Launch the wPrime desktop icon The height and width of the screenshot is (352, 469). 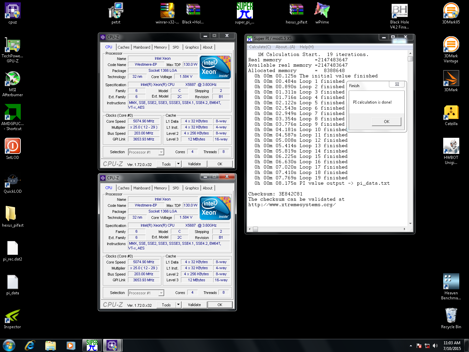pyautogui.click(x=322, y=13)
